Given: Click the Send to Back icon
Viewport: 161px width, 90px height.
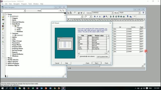Looking at the screenshot, I should (131, 16).
